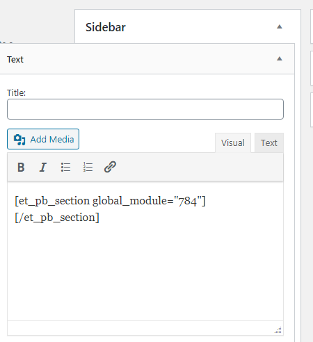Viewport: 313px width, 342px height.
Task: Insert a numbered list
Action: (88, 167)
